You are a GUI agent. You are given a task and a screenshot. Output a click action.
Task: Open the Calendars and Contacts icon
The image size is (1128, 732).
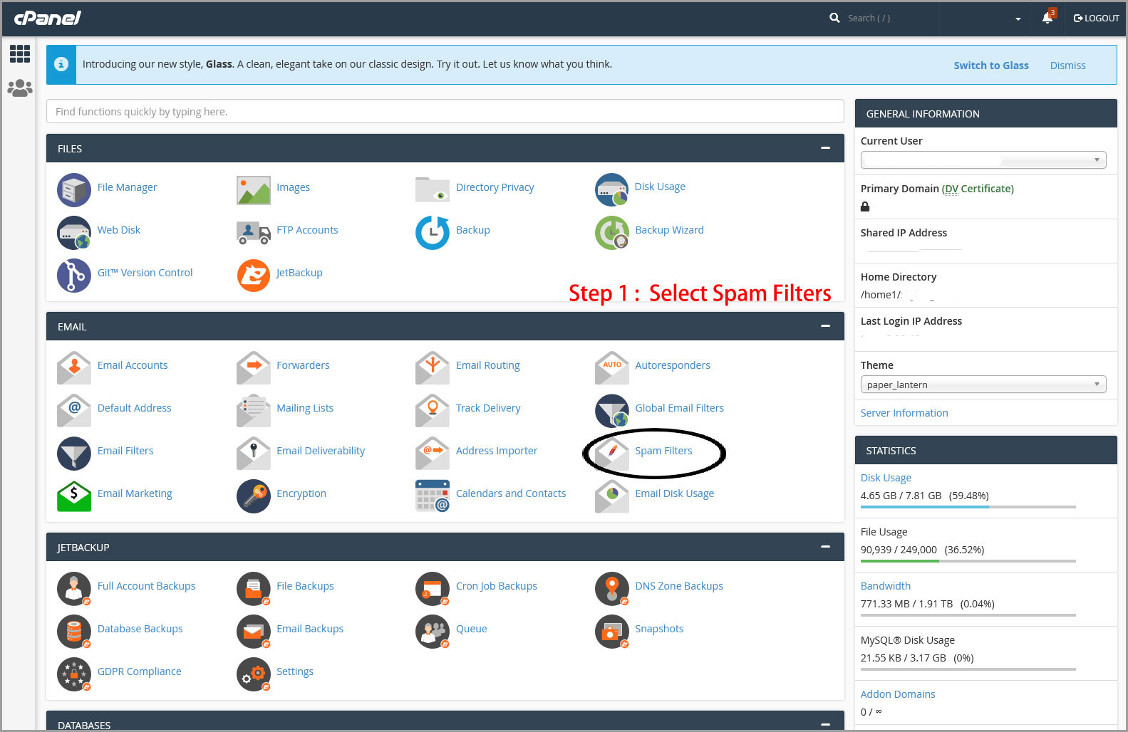433,496
